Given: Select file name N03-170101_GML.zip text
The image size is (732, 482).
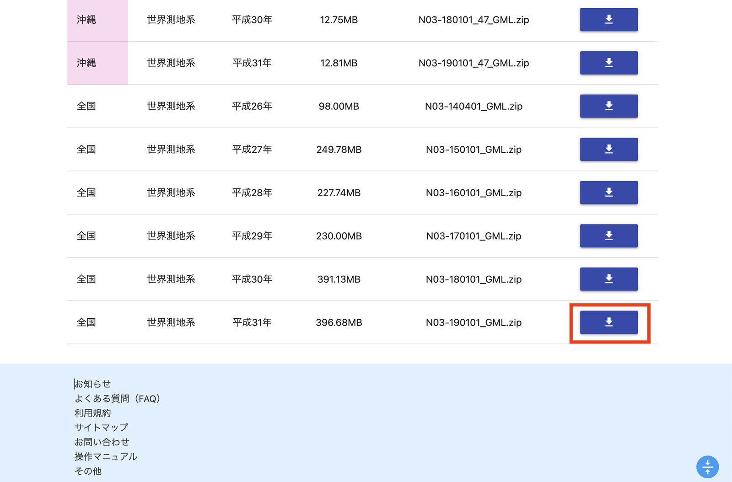Looking at the screenshot, I should click(474, 236).
